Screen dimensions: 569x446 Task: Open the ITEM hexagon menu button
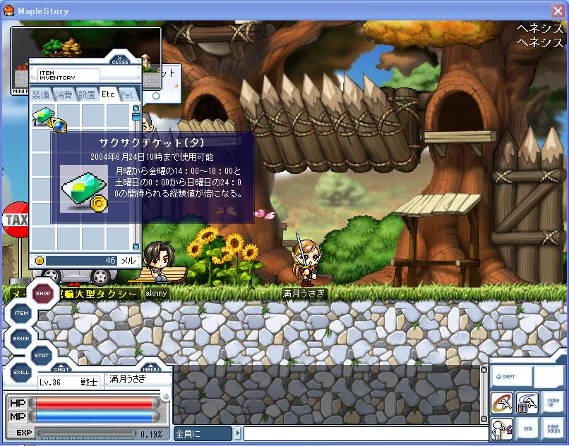(x=21, y=313)
